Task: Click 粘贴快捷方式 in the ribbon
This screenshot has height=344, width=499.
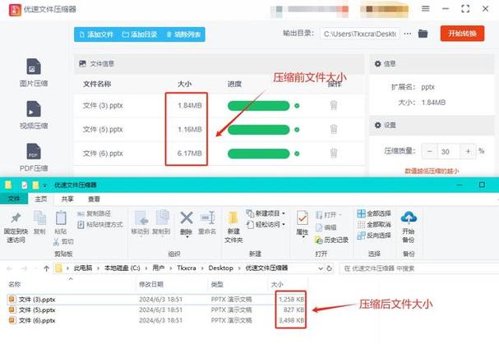Action: (x=100, y=224)
